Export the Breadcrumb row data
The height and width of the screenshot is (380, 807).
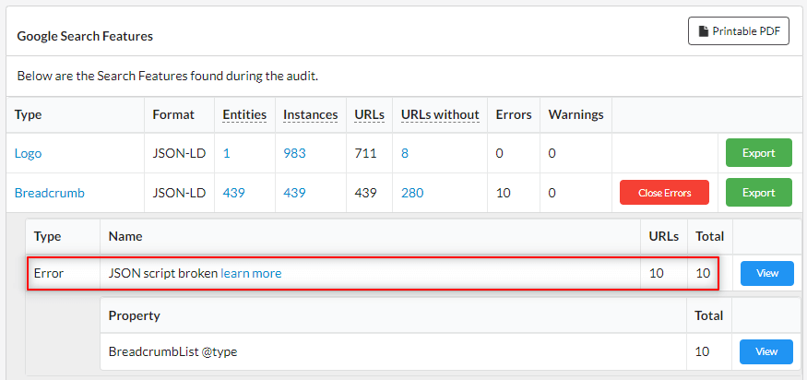coord(759,193)
